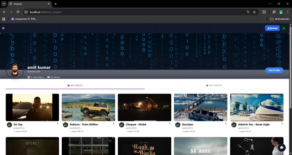Click the channel avatar beside 'On Top'

coord(9,125)
